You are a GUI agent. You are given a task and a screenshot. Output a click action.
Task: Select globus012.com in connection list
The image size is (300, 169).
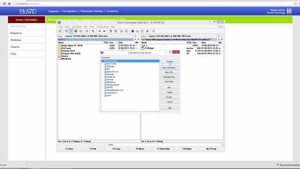[x=112, y=71]
